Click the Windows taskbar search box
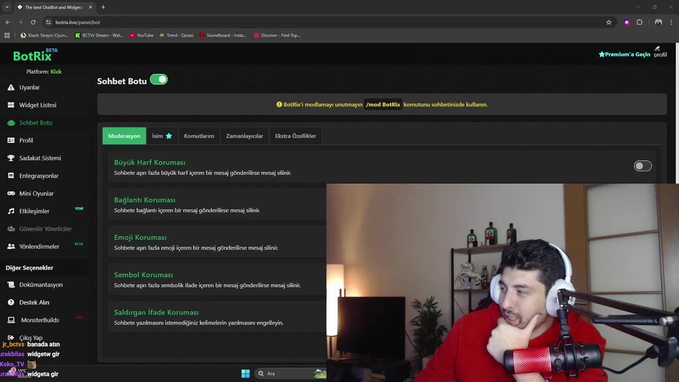679x382 pixels. [x=290, y=374]
